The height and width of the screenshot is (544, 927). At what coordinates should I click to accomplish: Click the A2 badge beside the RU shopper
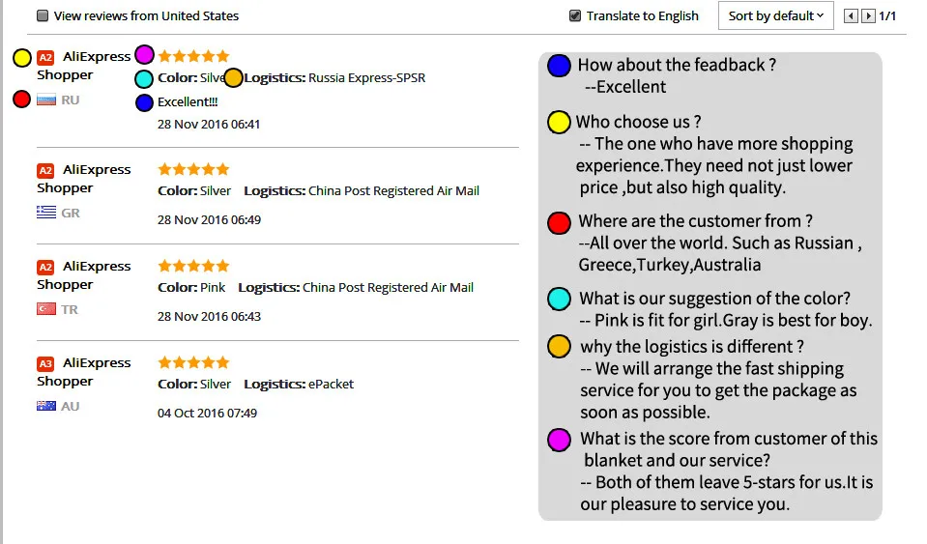click(45, 58)
